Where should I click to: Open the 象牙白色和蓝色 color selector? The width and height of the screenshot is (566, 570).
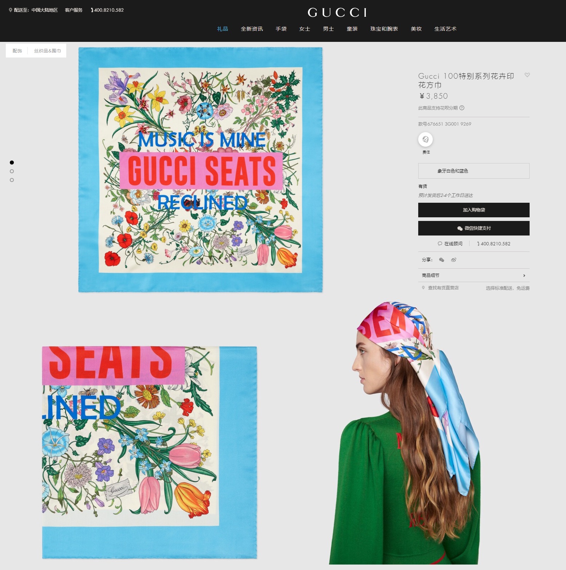point(474,171)
